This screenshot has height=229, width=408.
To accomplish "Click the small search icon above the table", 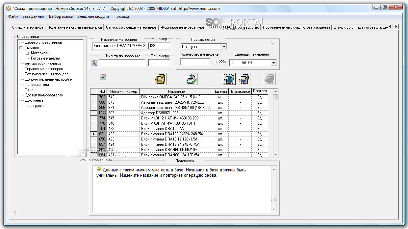I will (103, 77).
